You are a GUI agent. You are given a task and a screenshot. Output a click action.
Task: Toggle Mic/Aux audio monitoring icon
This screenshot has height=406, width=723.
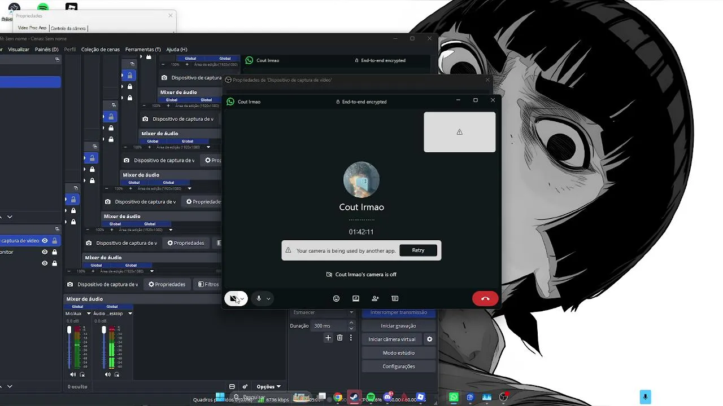82,374
